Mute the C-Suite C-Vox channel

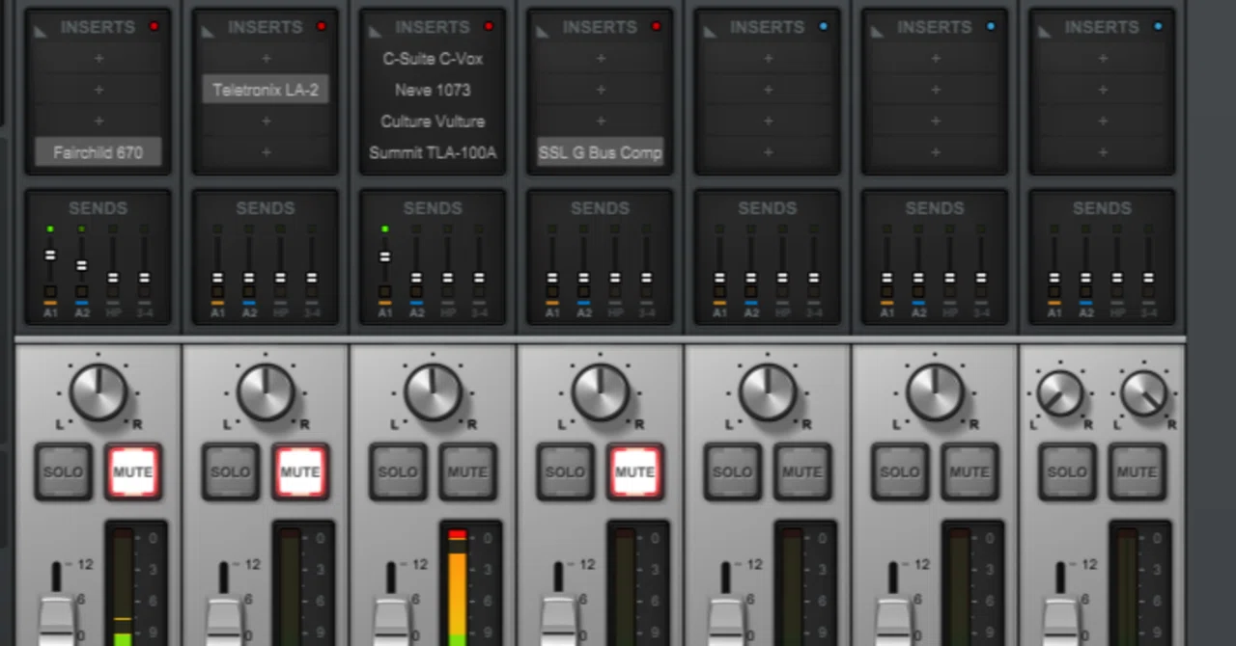pos(467,471)
